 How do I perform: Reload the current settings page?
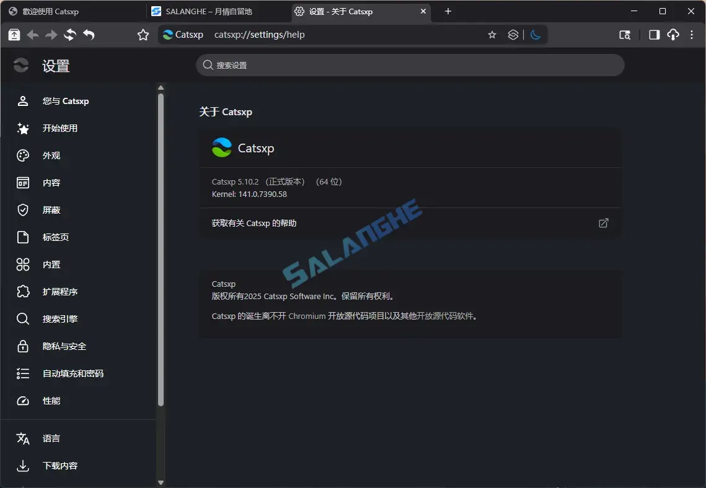coord(69,35)
